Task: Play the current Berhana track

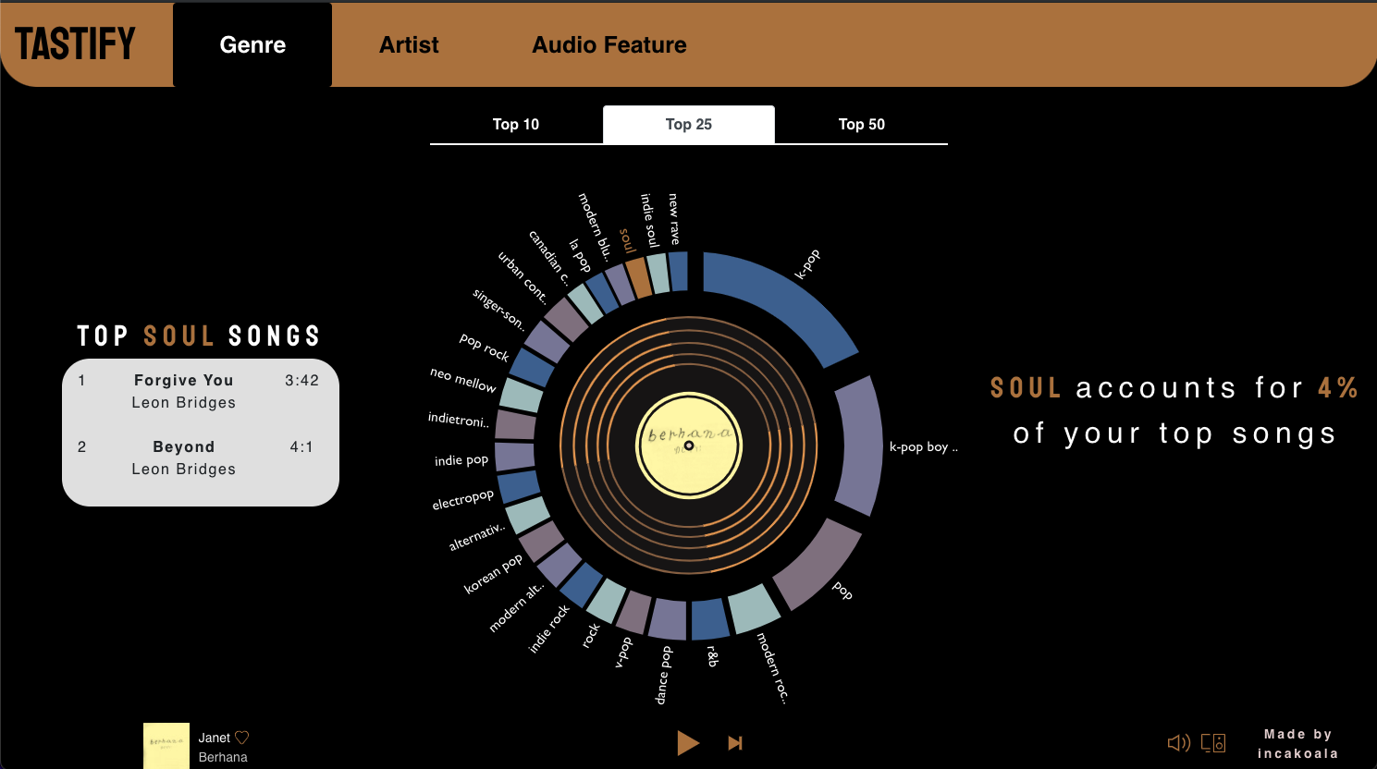Action: click(688, 742)
